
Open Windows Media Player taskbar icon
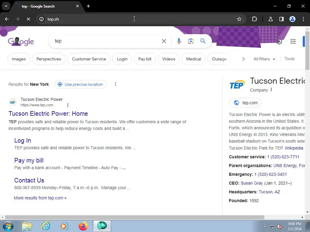[64, 226]
